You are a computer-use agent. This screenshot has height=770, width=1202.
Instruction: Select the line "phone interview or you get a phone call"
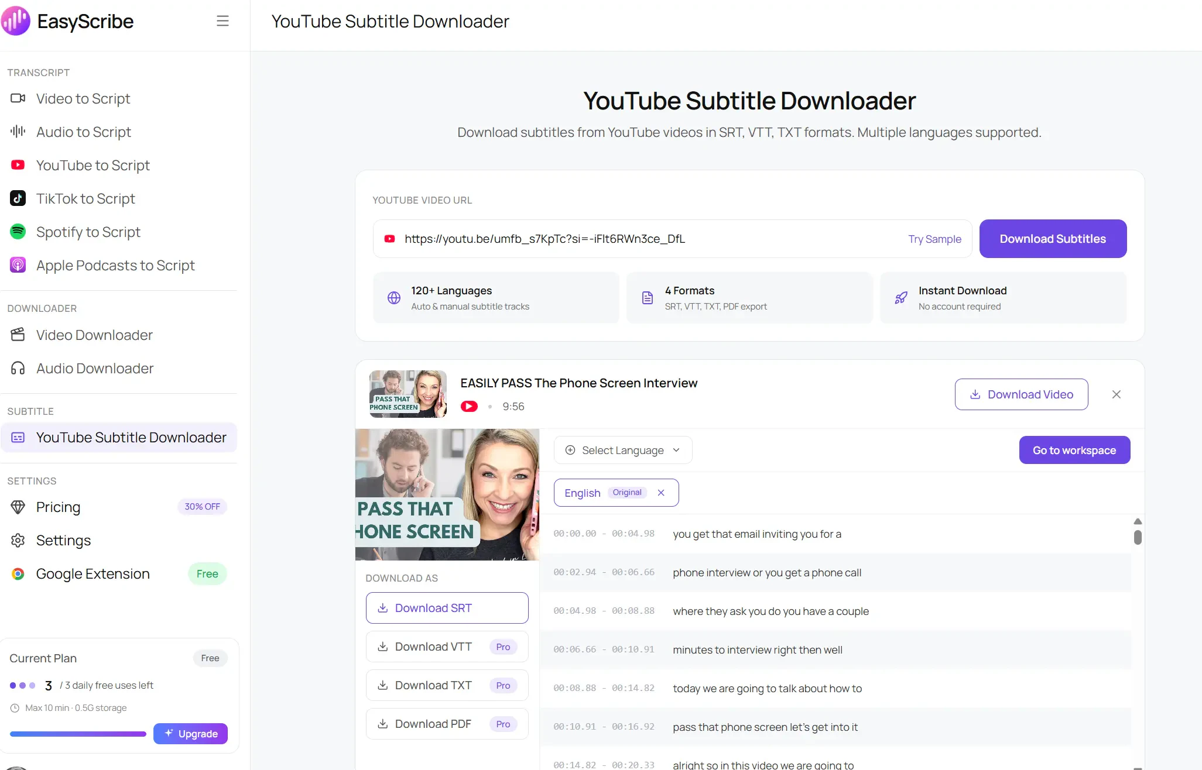coord(767,572)
